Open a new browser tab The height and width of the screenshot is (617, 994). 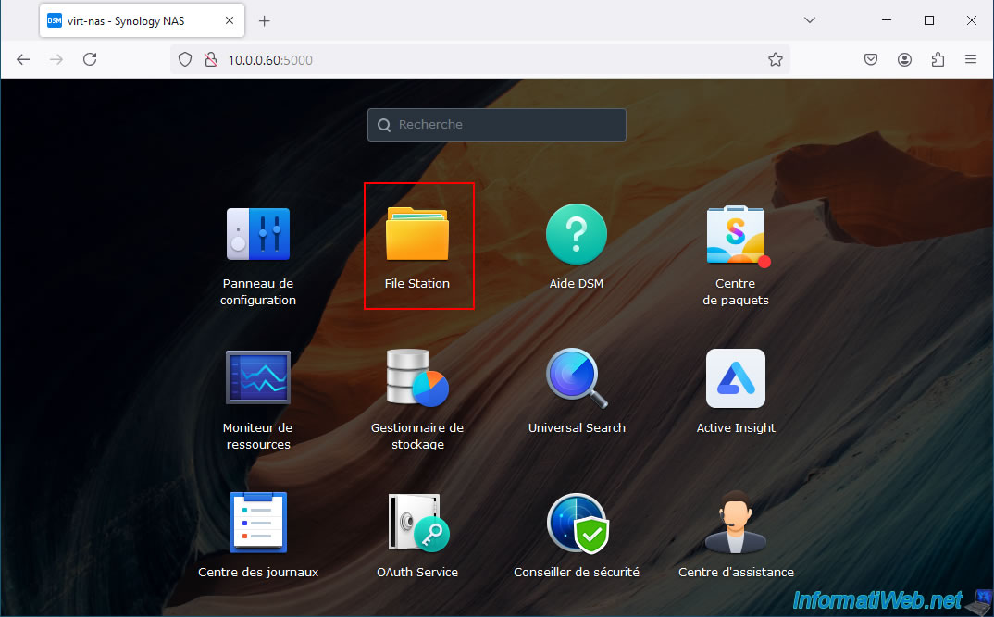265,21
